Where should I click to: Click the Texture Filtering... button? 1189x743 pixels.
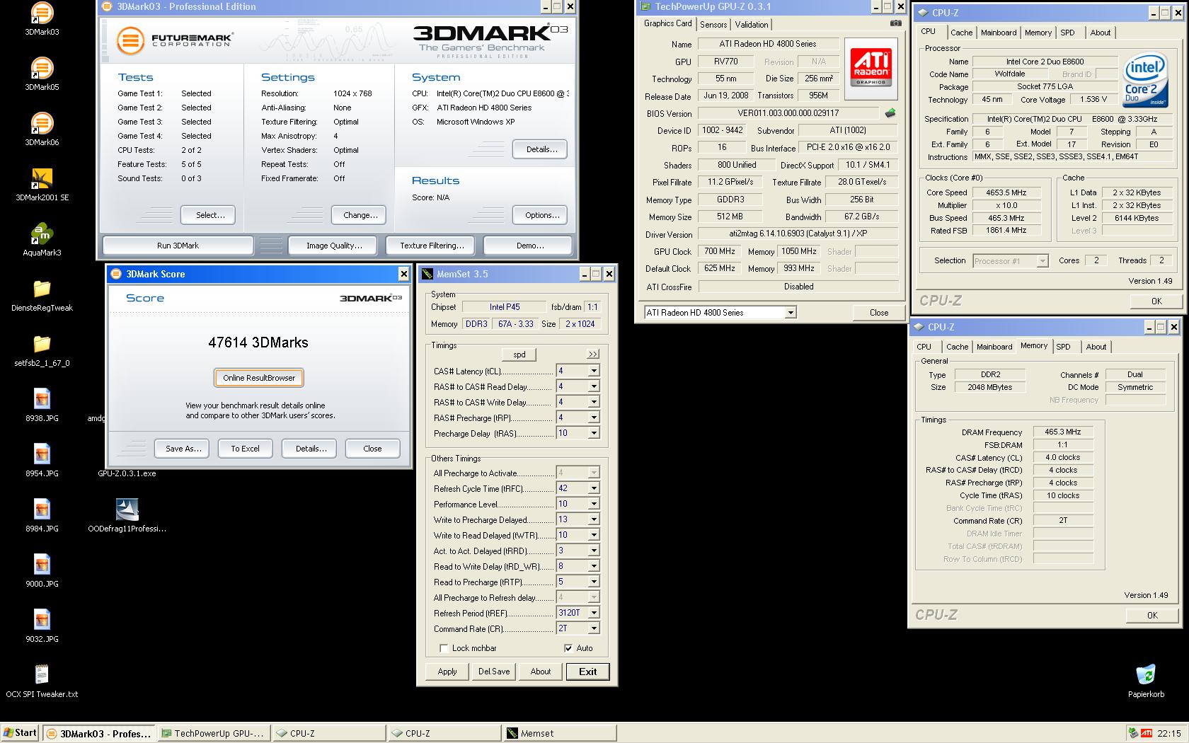[x=432, y=246]
